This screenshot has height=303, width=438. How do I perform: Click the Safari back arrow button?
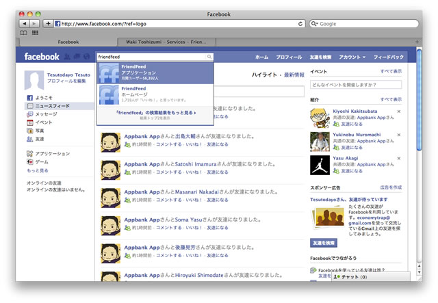[x=25, y=24]
